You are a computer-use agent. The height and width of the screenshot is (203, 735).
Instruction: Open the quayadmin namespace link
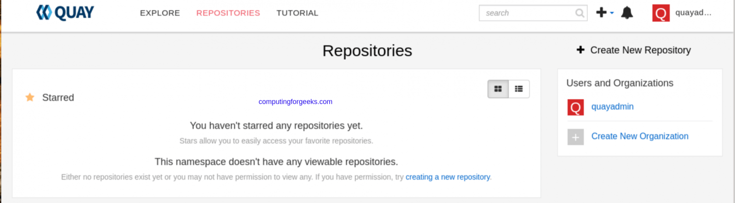pos(612,107)
